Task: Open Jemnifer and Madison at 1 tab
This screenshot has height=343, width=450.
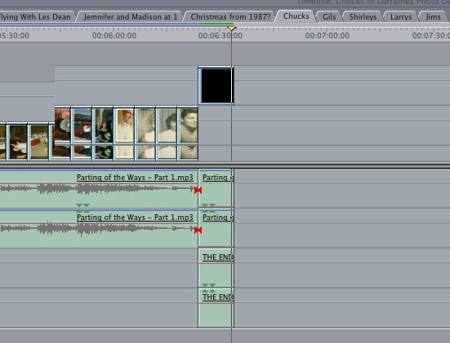Action: (x=130, y=17)
